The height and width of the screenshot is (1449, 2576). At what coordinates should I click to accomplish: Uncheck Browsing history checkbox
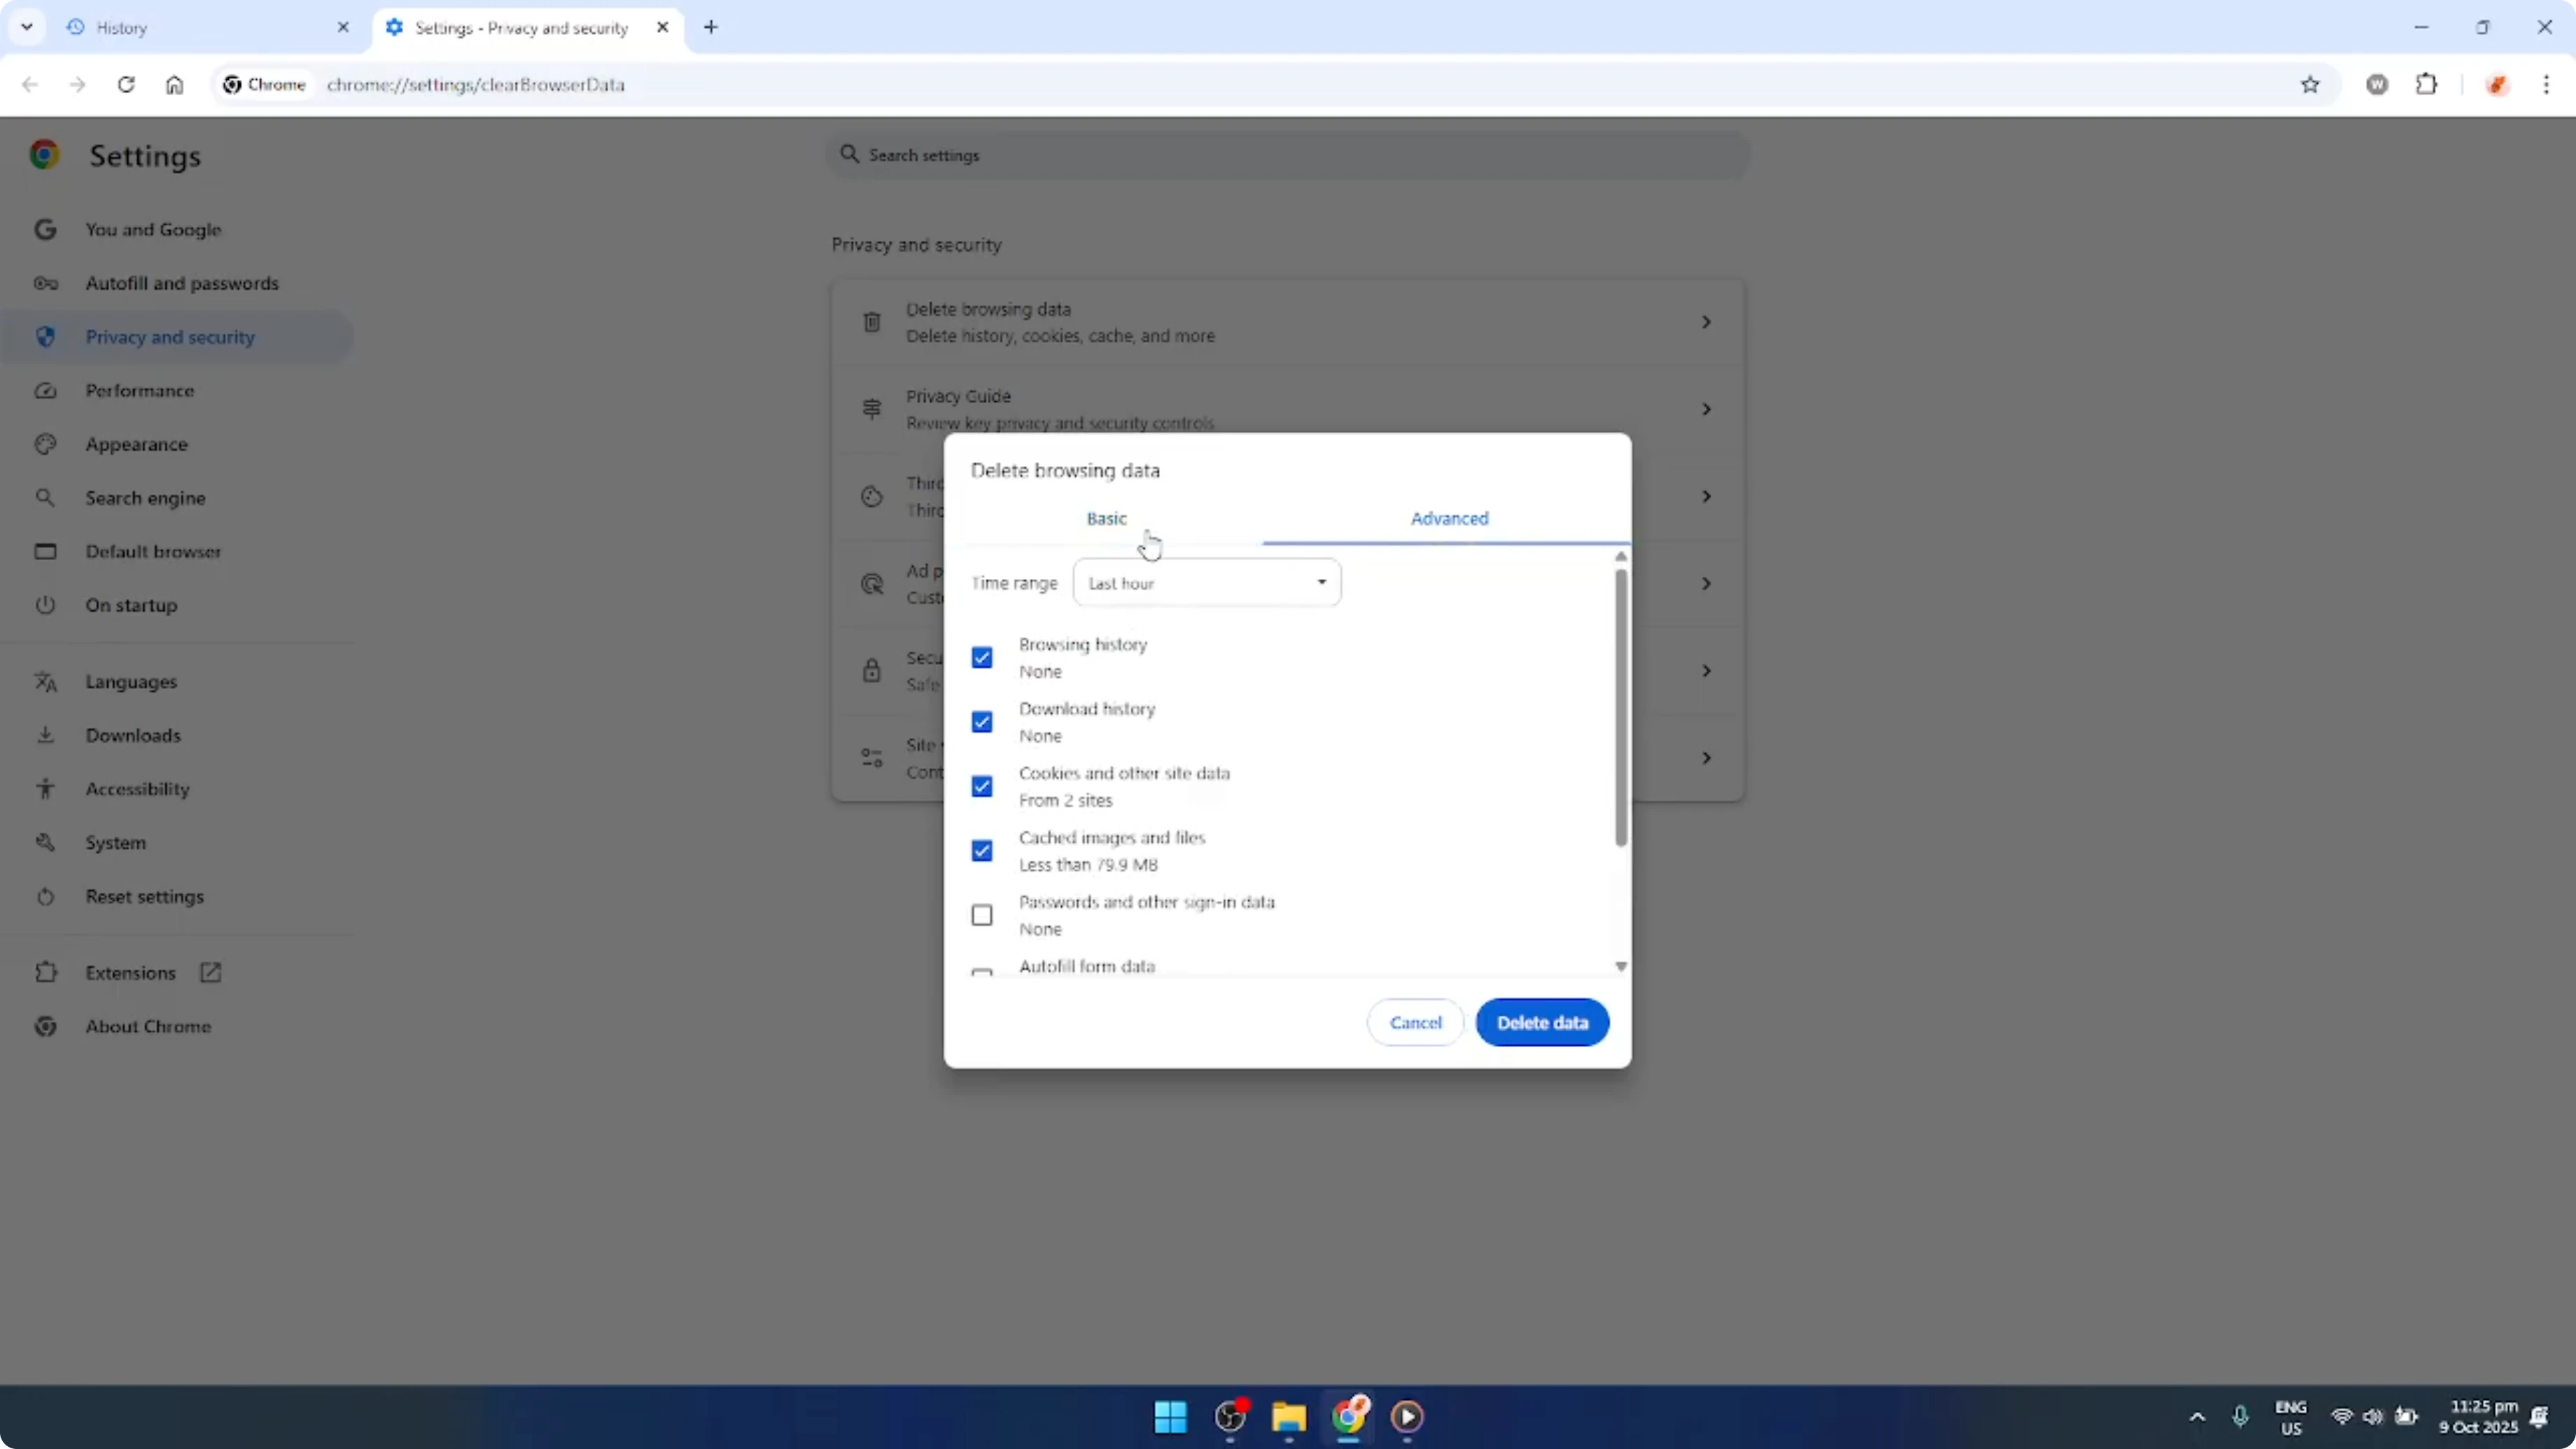pyautogui.click(x=982, y=658)
